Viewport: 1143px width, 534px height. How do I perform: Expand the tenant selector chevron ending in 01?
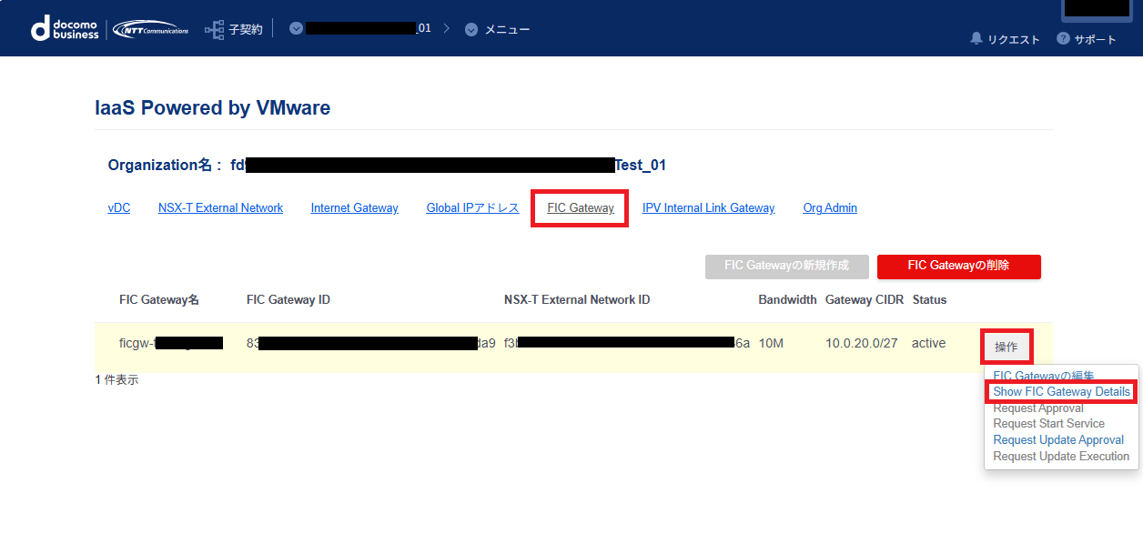click(x=296, y=28)
